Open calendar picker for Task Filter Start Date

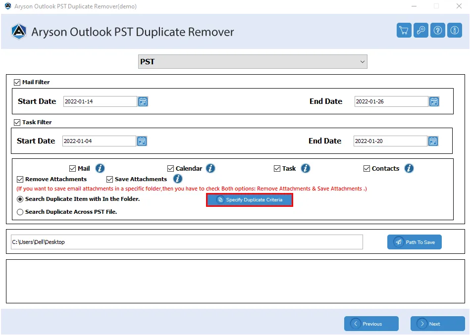(x=142, y=141)
